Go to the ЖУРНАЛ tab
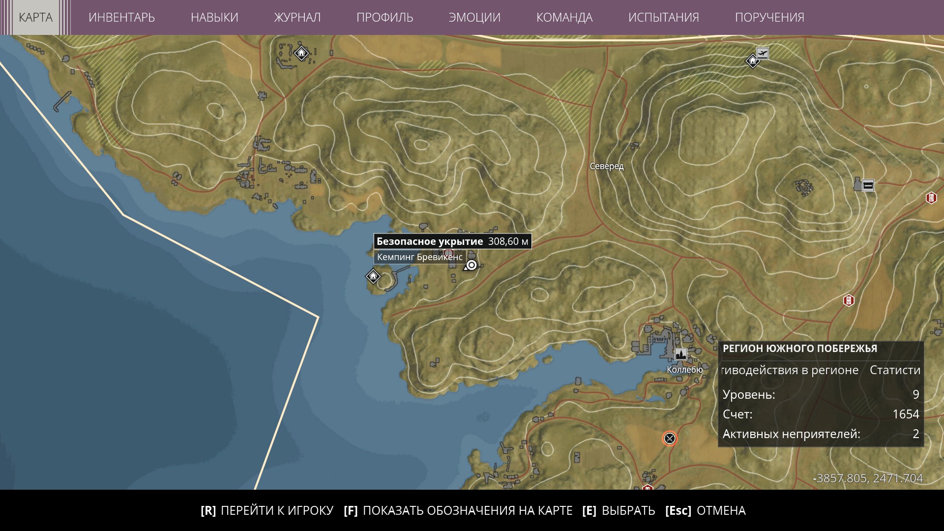944x531 pixels. pyautogui.click(x=297, y=17)
